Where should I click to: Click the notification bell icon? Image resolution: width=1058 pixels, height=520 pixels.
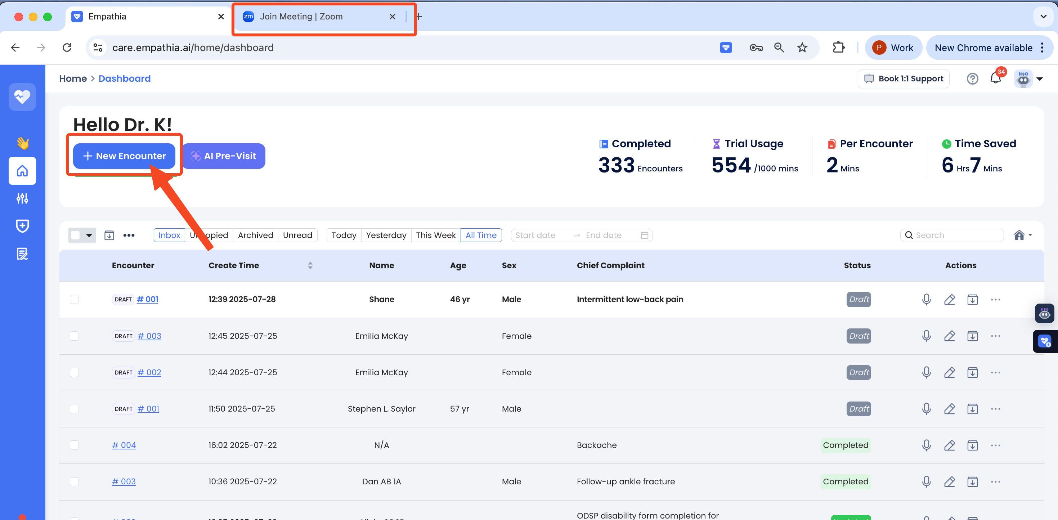coord(995,78)
